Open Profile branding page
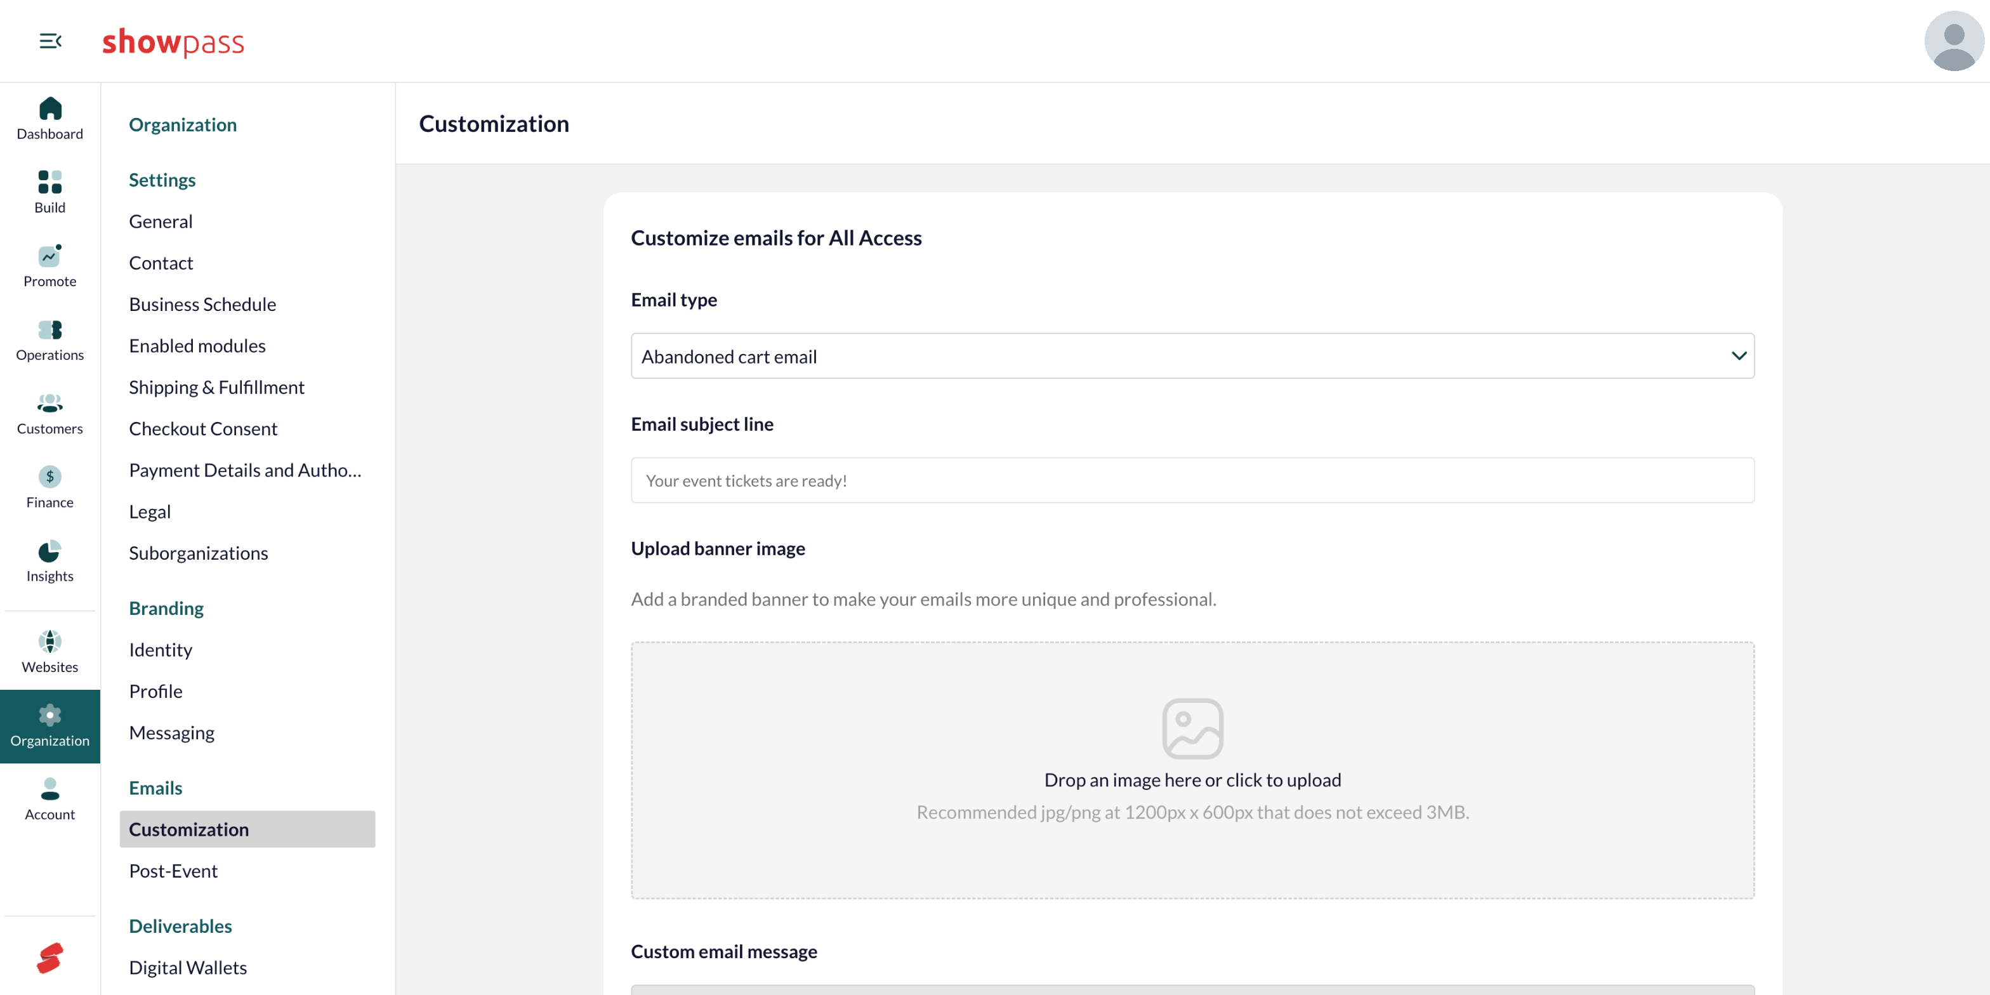Screen dimensions: 1990x995 coord(156,692)
